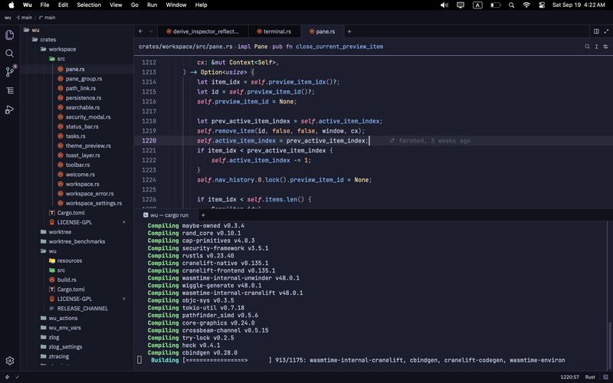Open settings gear in sidebar

pyautogui.click(x=10, y=361)
